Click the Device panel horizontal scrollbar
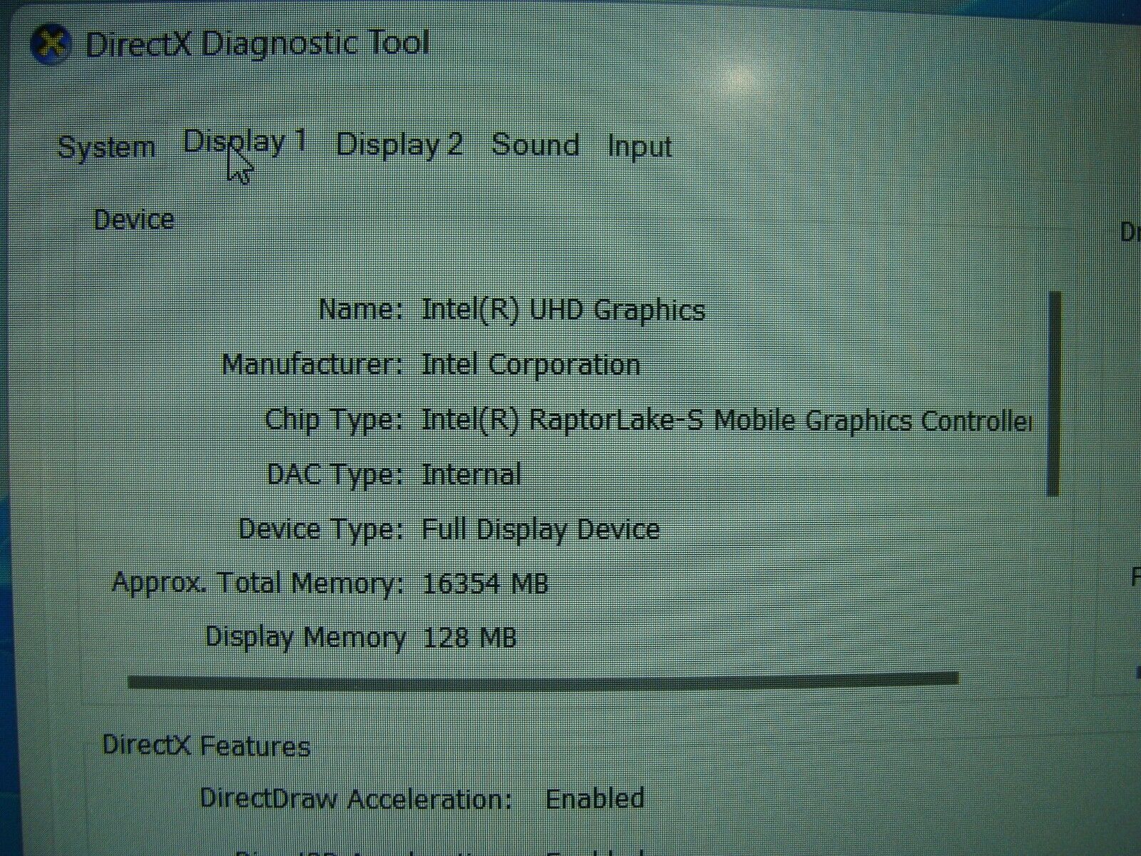Screen dimensions: 1141x856 [x=543, y=680]
